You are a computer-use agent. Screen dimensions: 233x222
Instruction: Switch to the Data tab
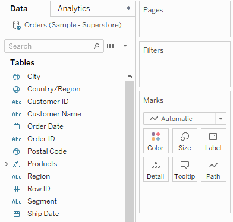pos(19,9)
